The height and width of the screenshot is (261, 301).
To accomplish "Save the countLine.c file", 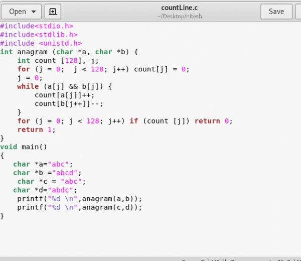I will tap(276, 12).
